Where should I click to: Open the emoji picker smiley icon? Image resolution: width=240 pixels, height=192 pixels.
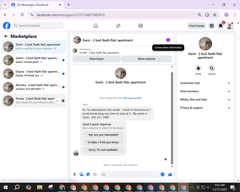[x=162, y=174]
